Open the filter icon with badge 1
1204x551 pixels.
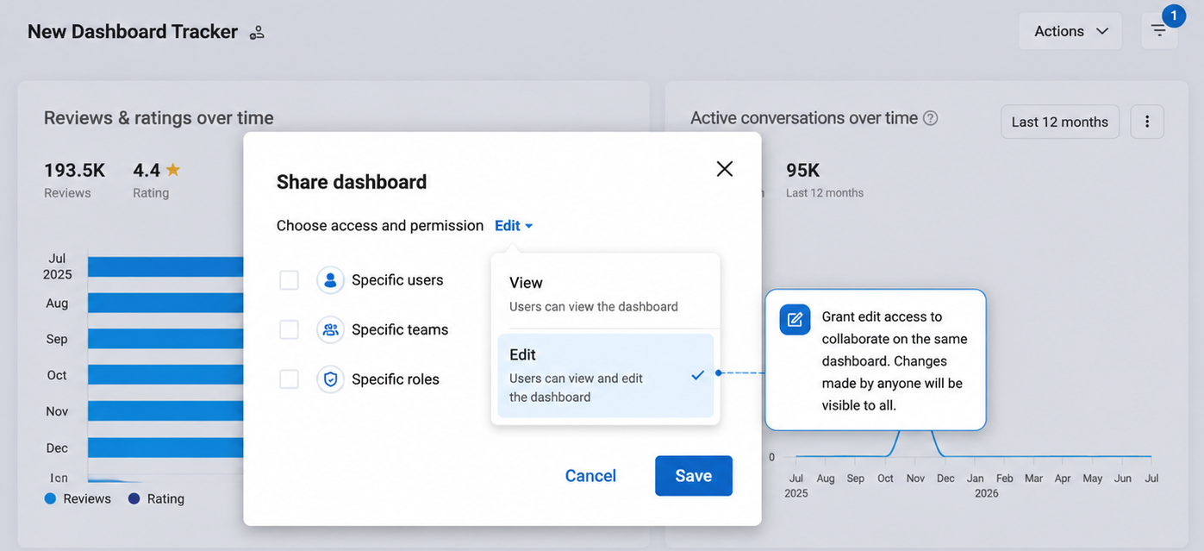[x=1159, y=31]
